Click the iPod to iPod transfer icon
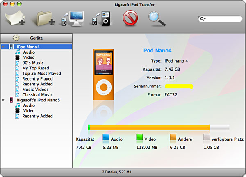The height and width of the screenshot is (177, 246). [101, 18]
